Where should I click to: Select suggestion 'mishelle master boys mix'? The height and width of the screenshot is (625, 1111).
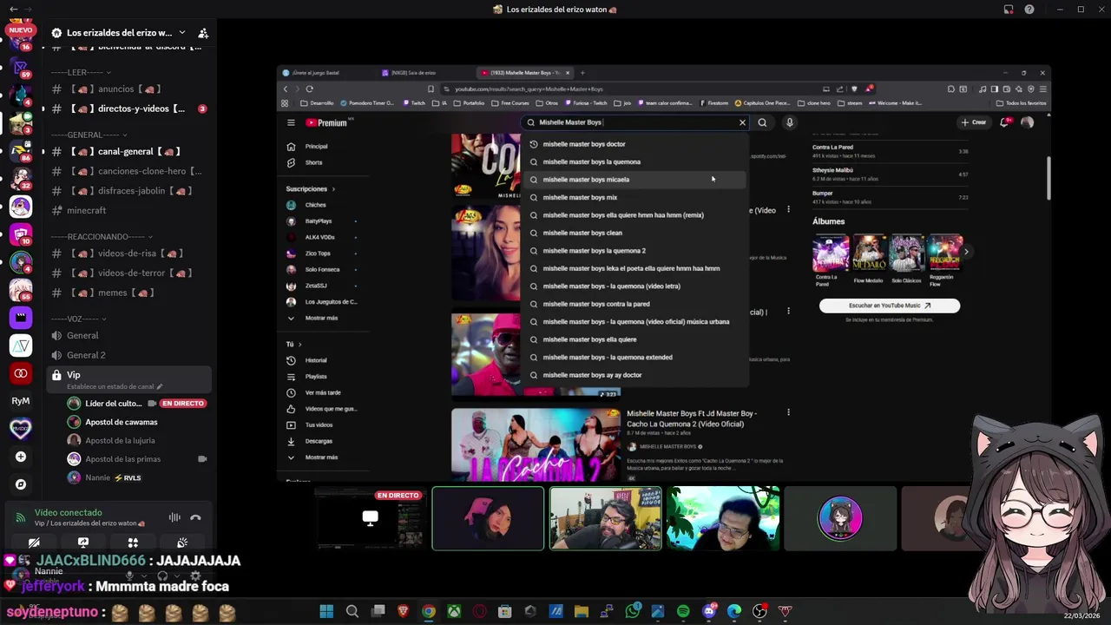[634, 197]
